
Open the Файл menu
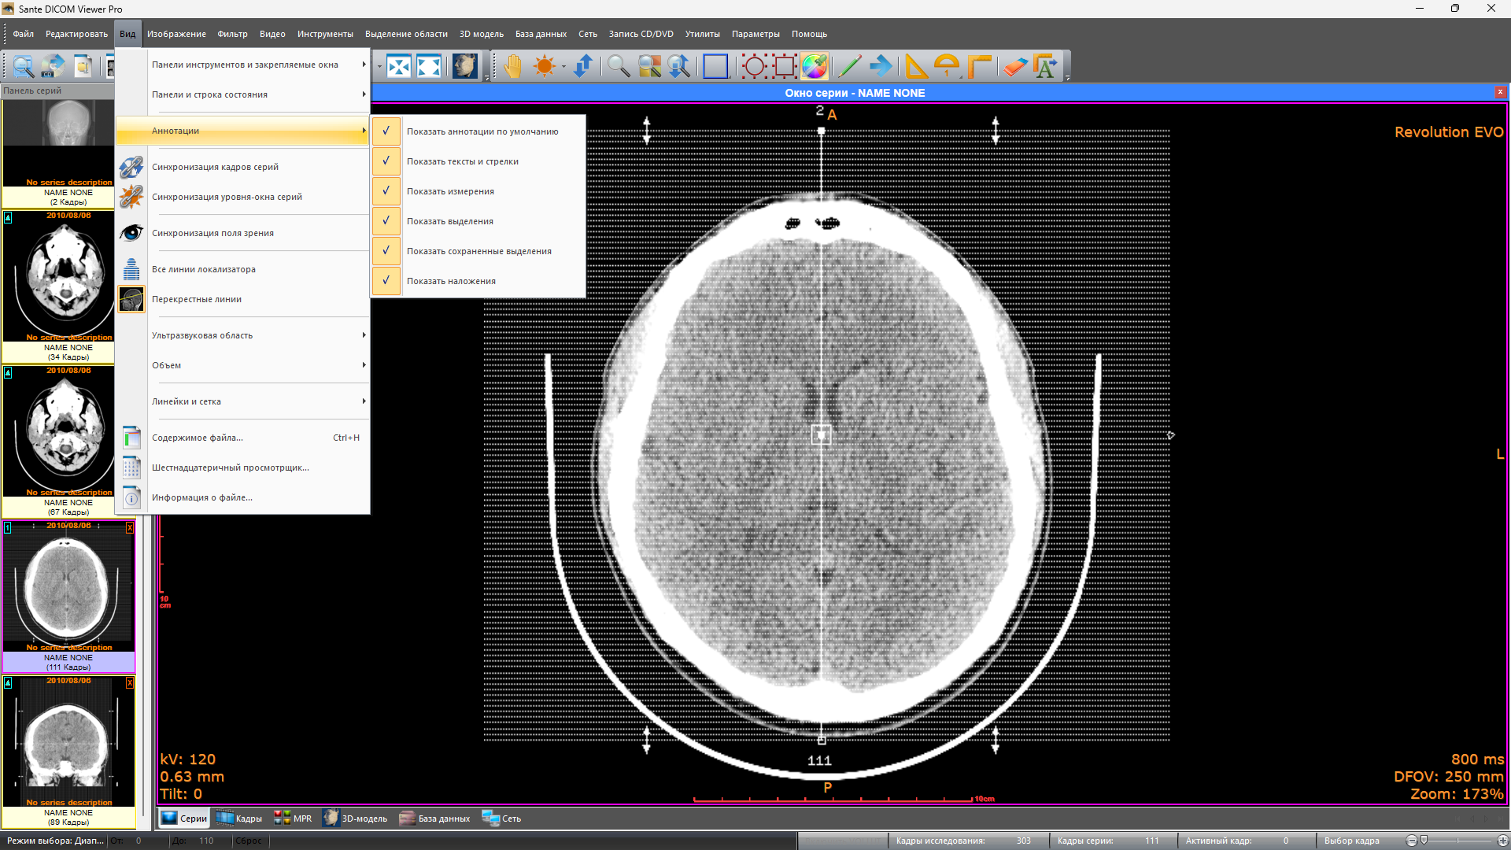click(23, 34)
